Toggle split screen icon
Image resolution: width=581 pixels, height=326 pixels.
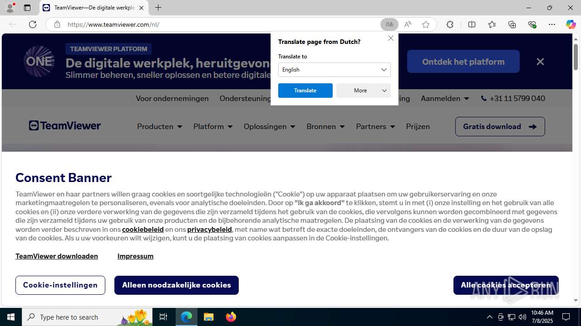coord(472,24)
